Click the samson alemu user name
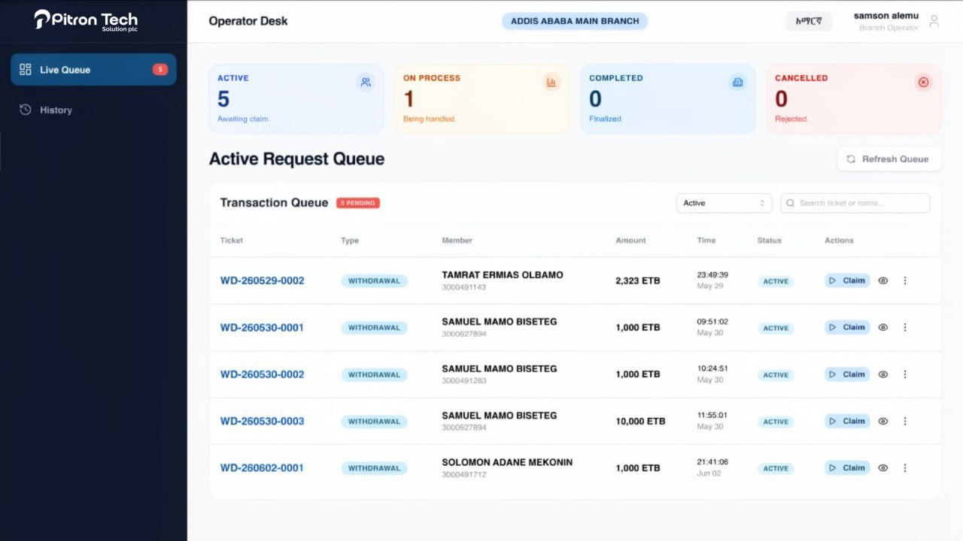 [886, 16]
